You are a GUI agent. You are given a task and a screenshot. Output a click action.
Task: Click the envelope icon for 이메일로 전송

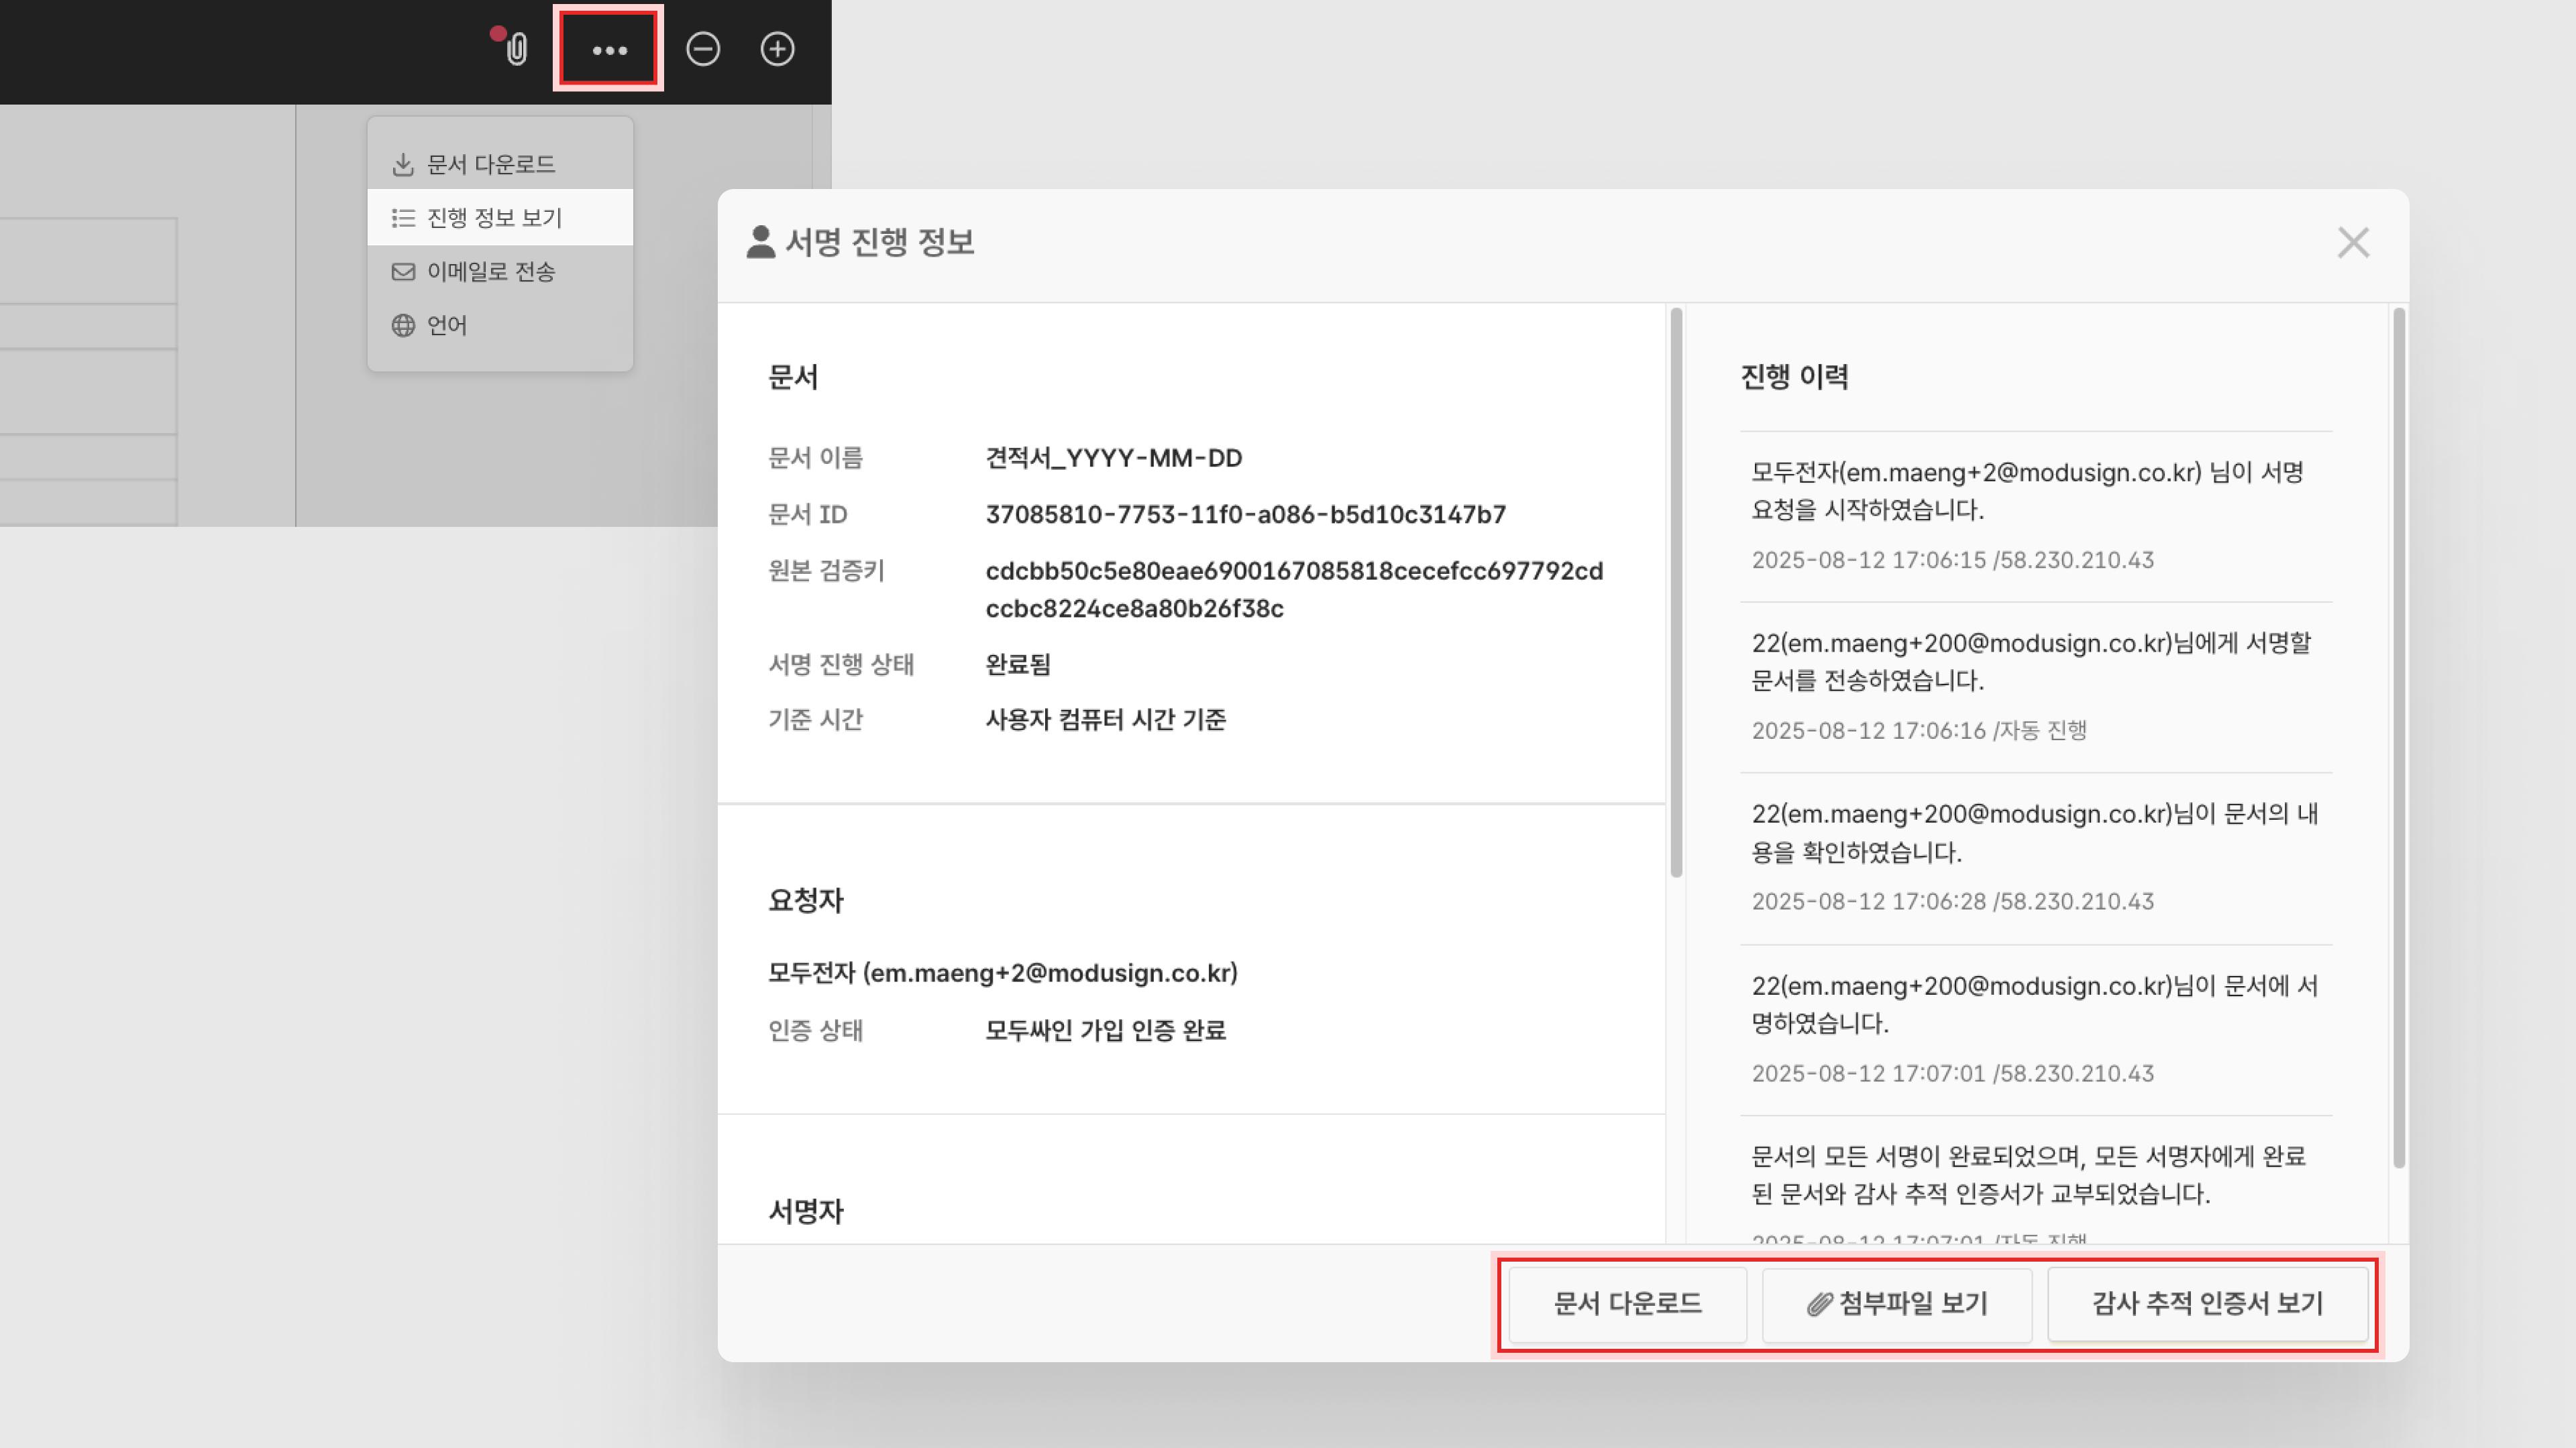403,271
